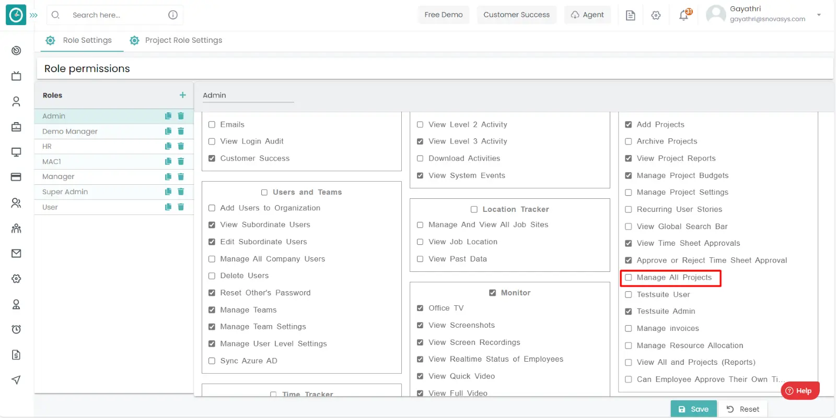The height and width of the screenshot is (418, 836).
Task: Click the notification bell icon
Action: tap(683, 15)
